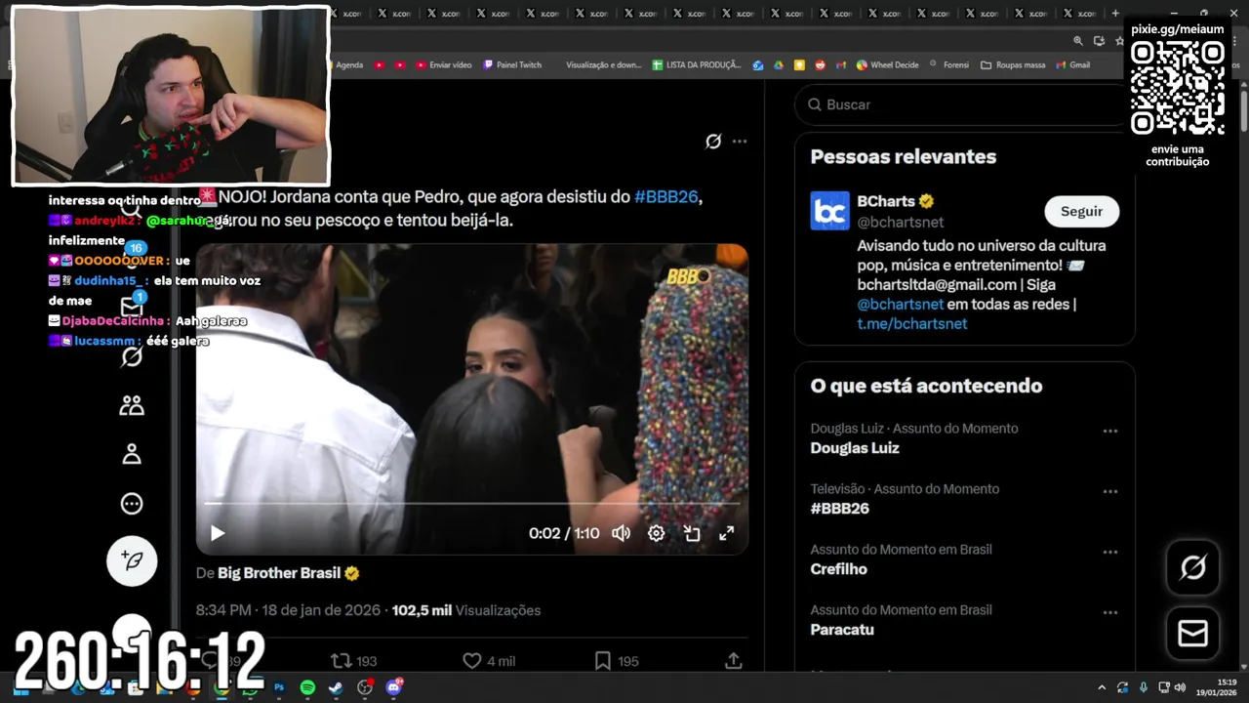Open the Forensi bookmark
Image resolution: width=1249 pixels, height=703 pixels.
coord(948,65)
